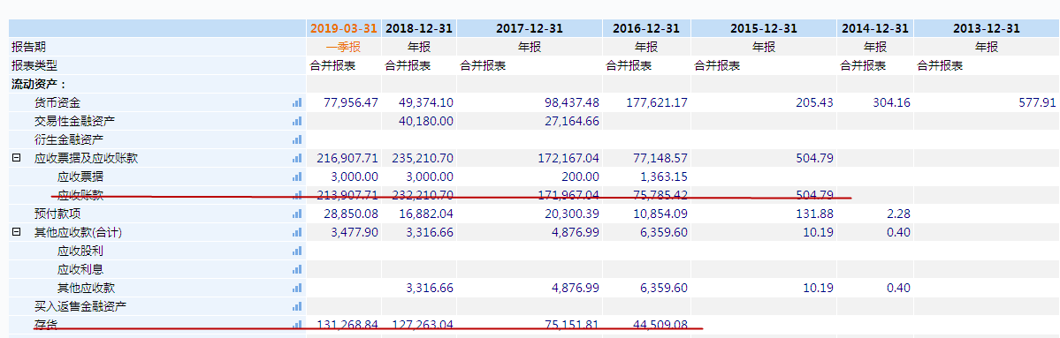The width and height of the screenshot is (1060, 338).
Task: Select the 衍生金融资产 row label
Action: [68, 139]
